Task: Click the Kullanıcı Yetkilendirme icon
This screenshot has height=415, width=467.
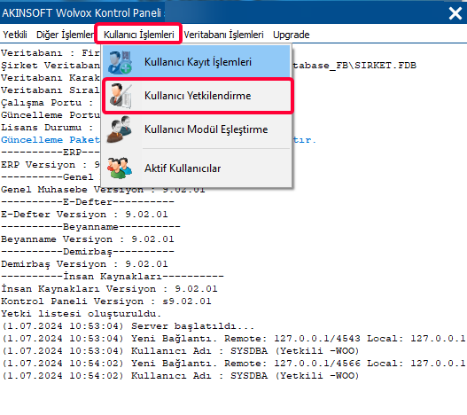Action: click(x=120, y=96)
